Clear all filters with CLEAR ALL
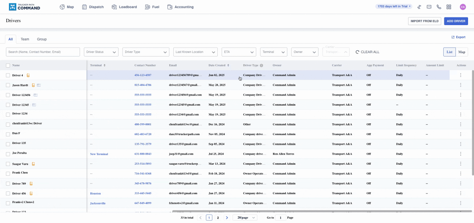Screen dimensions: 474x223 (367, 52)
